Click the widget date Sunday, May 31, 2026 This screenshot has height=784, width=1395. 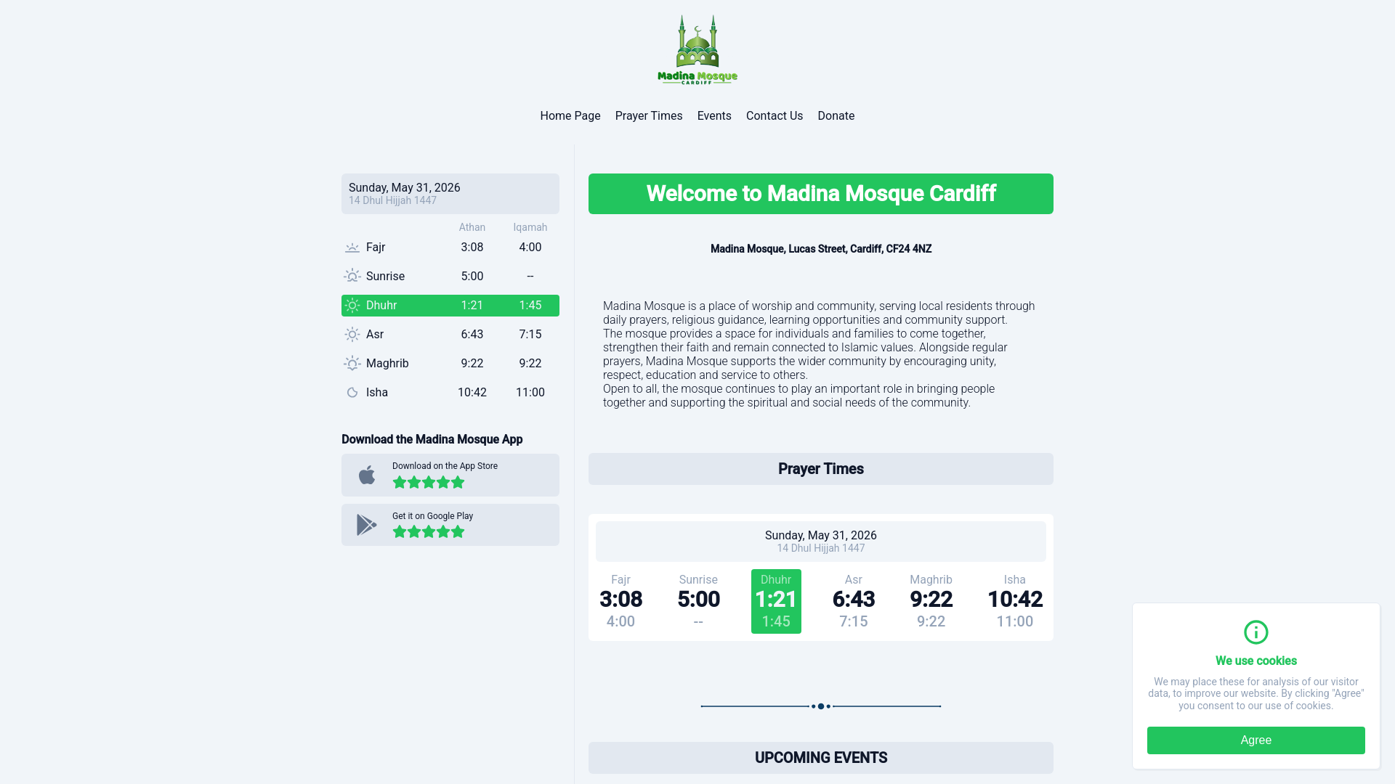821,536
